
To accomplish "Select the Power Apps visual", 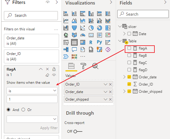I will click(x=108, y=50).
